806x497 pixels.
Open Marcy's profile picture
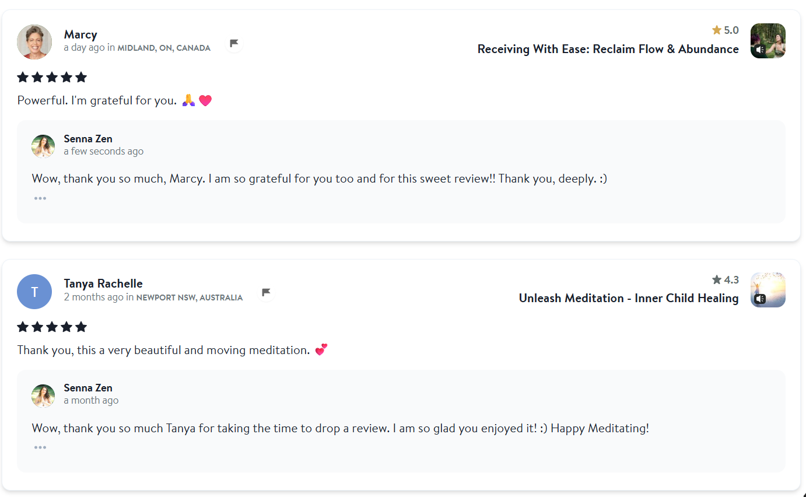click(34, 42)
